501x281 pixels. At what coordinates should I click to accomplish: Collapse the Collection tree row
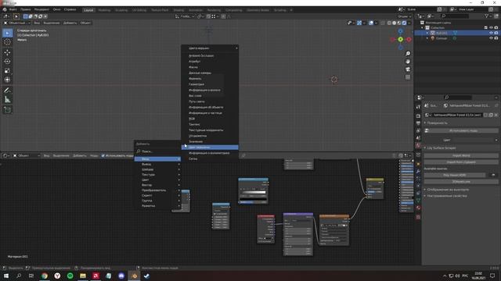coord(423,28)
